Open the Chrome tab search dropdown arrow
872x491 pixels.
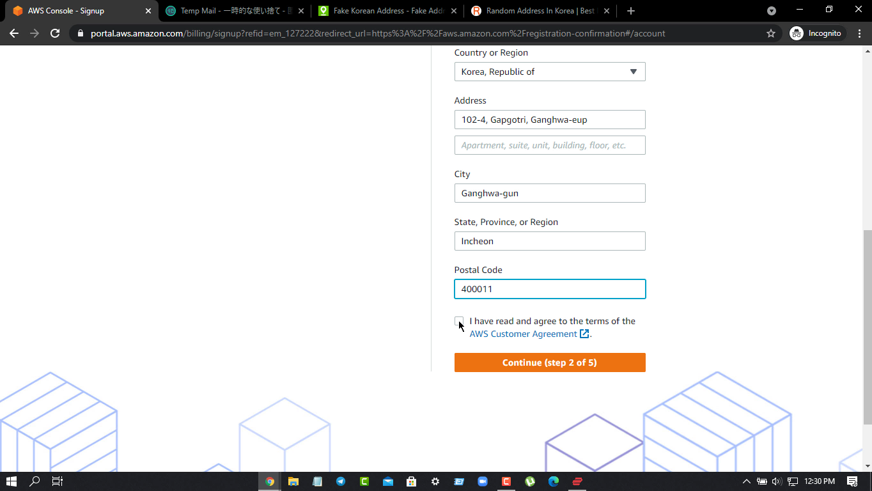[x=771, y=11]
